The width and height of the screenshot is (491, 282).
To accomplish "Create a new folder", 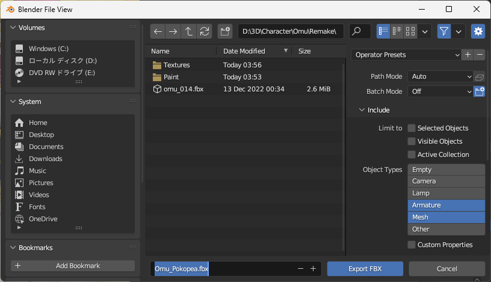I will pos(225,31).
